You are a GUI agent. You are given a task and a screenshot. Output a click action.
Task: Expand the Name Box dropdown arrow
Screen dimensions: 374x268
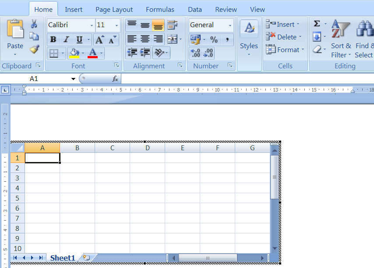(73, 79)
